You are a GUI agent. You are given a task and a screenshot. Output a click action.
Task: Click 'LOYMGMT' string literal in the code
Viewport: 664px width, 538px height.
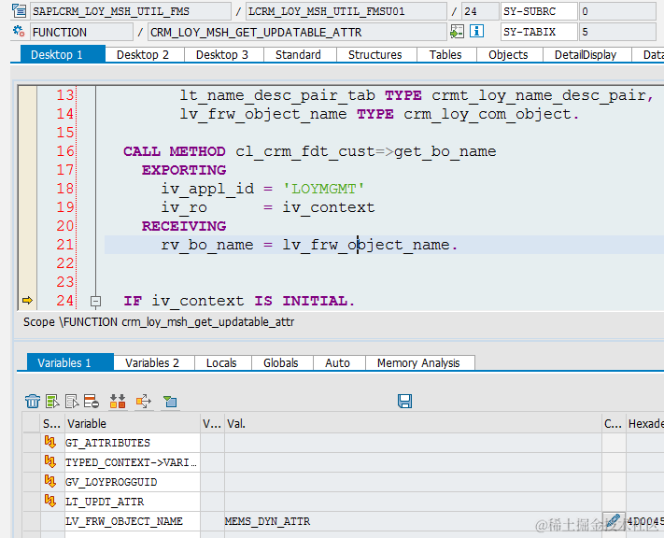pyautogui.click(x=324, y=189)
